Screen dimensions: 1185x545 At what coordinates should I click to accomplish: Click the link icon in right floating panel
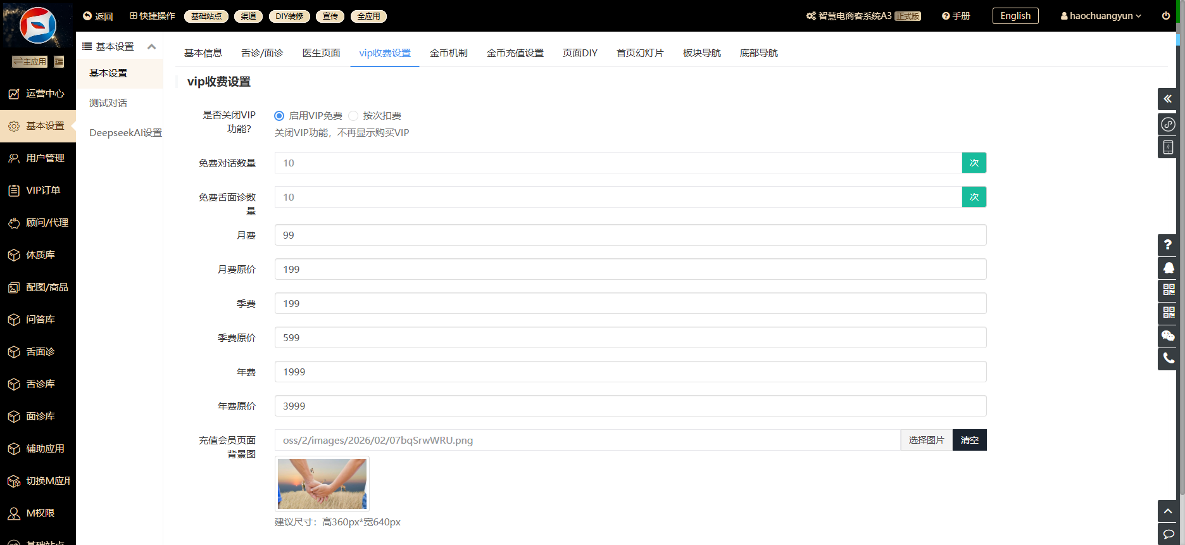point(1168,124)
